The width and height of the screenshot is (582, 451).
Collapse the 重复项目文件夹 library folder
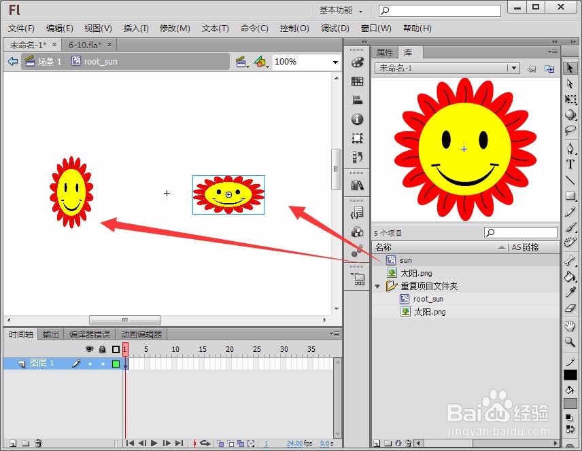pos(378,287)
